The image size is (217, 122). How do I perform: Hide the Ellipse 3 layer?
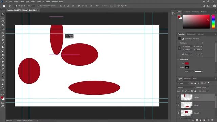tap(179, 105)
